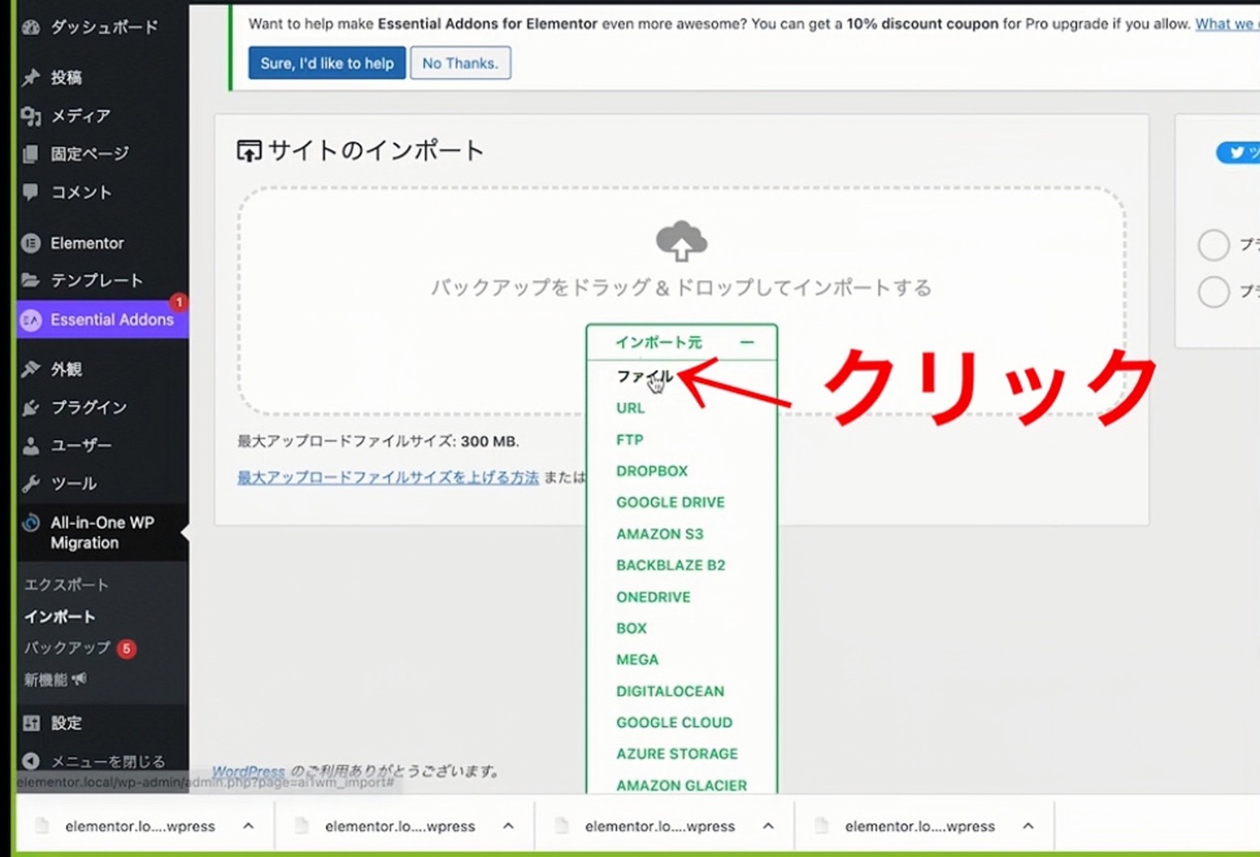Click the Users person icon
The width and height of the screenshot is (1260, 857).
(31, 446)
